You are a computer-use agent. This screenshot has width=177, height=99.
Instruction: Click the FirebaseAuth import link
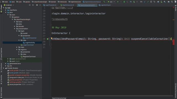60,19
